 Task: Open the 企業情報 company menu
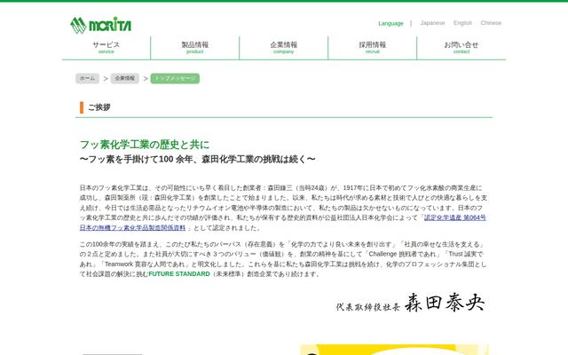(x=284, y=47)
